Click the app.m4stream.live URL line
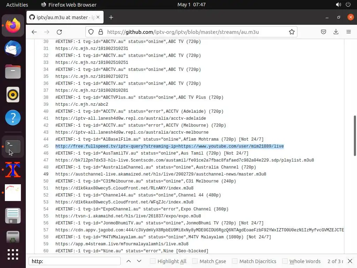The height and width of the screenshot is (268, 357). (x=122, y=244)
